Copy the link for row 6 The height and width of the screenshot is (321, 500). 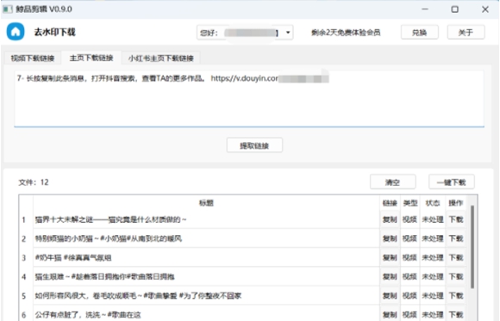point(390,315)
